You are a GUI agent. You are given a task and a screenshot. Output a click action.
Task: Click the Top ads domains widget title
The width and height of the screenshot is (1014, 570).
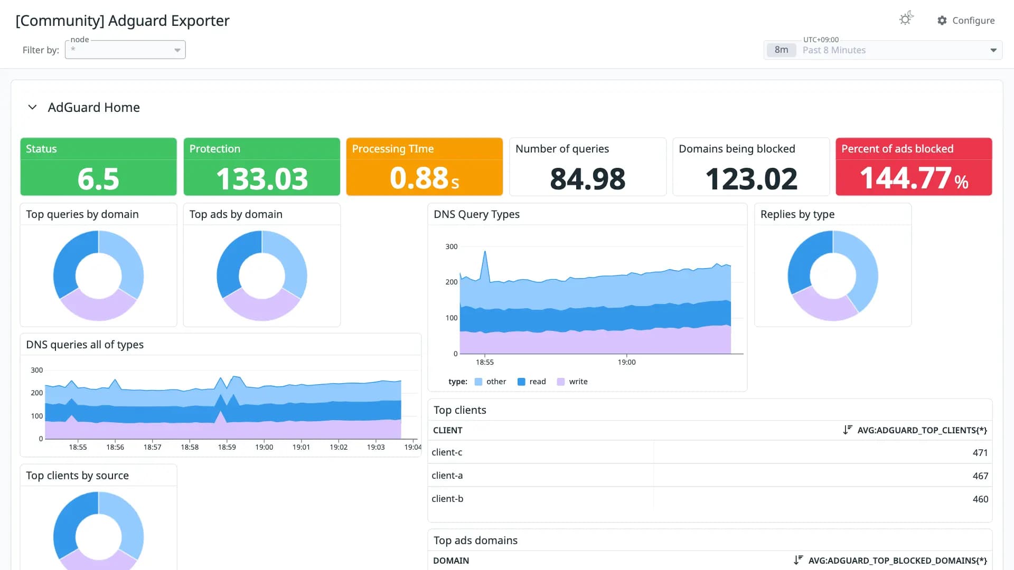click(475, 540)
